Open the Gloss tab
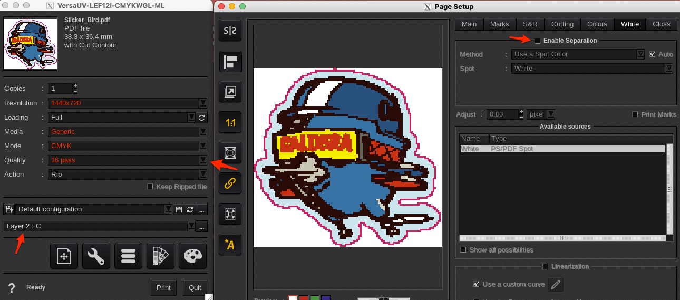The image size is (680, 300). click(661, 24)
